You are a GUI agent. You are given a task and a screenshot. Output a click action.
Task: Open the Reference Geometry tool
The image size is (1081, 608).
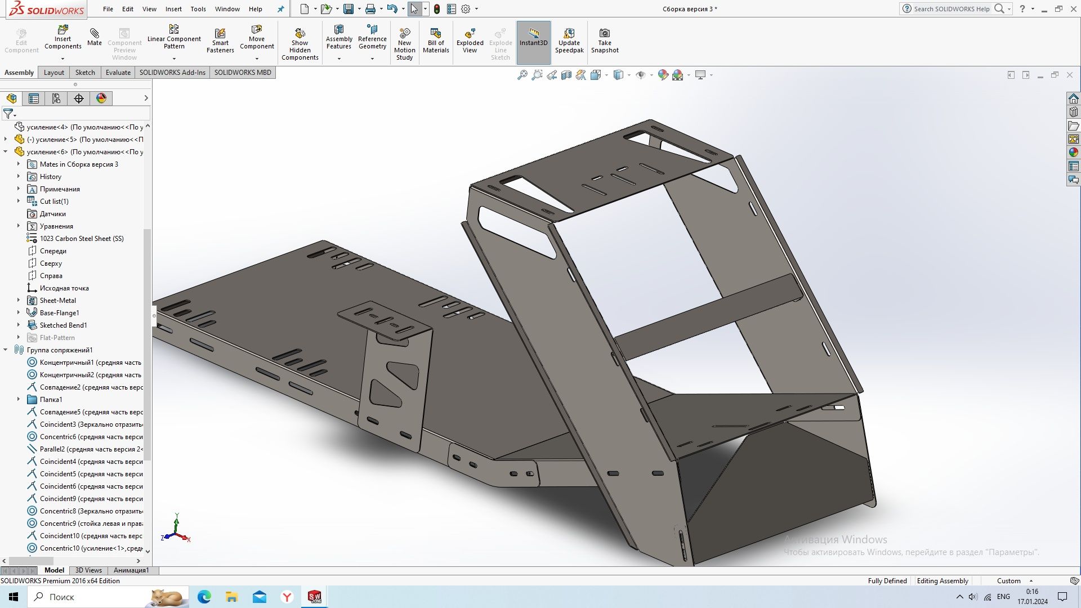pos(373,41)
